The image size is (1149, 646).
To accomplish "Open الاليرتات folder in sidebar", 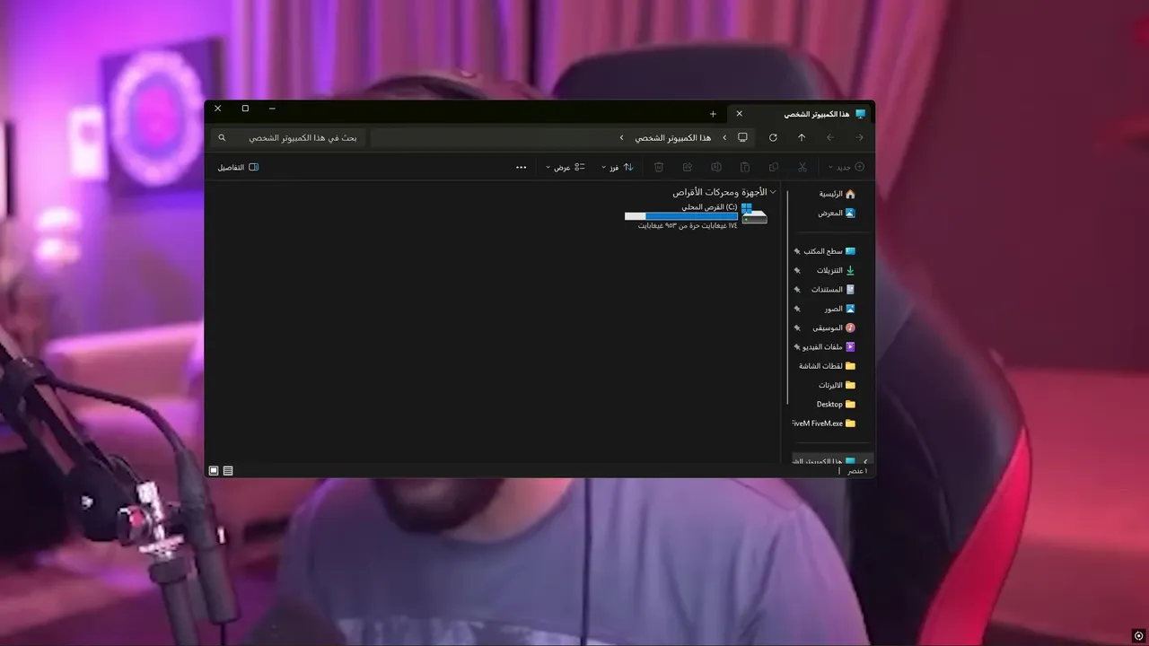I will [x=837, y=385].
